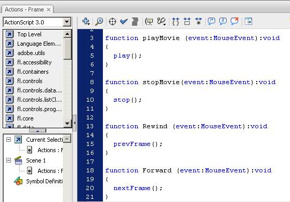Click Rewind function name on line 13
Image resolution: width=290 pixels, height=202 pixels.
(155, 126)
